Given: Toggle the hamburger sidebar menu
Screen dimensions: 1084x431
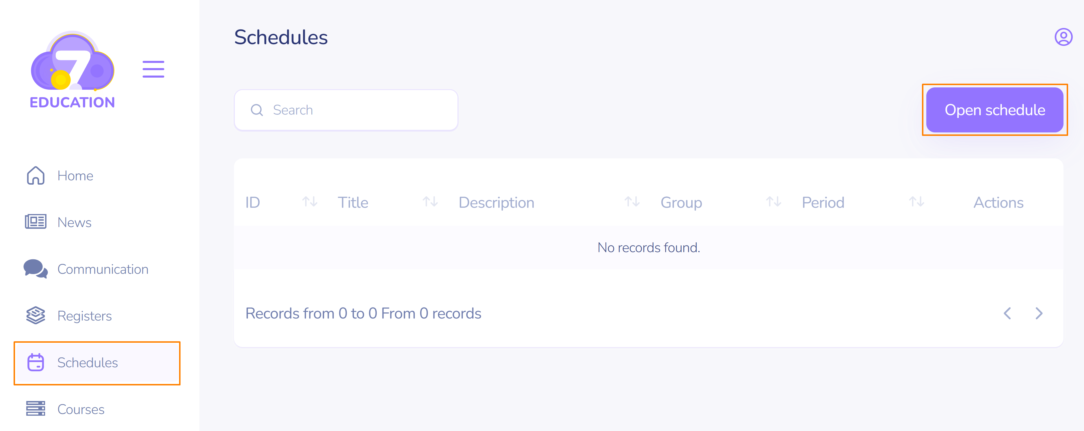Looking at the screenshot, I should click(153, 69).
